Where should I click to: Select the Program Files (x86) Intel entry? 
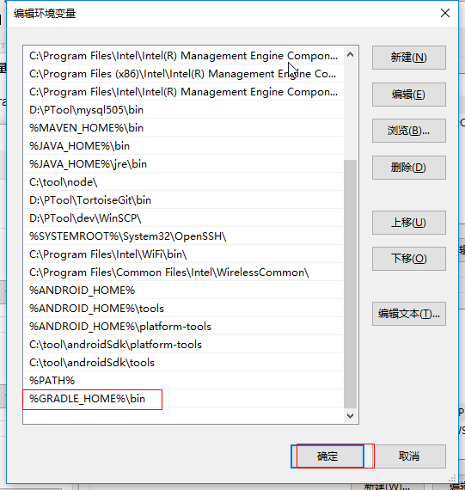coord(183,74)
